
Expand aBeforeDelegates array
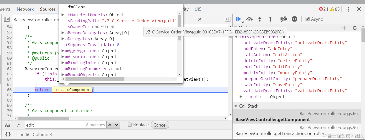[x=63, y=33]
